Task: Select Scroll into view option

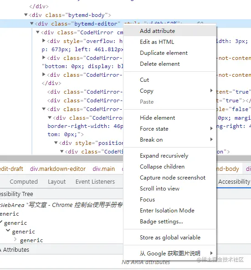Action: pos(169,189)
